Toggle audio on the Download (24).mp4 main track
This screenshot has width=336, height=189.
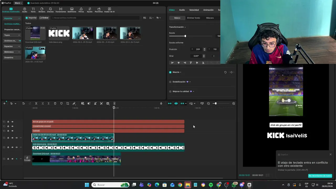tap(17, 159)
